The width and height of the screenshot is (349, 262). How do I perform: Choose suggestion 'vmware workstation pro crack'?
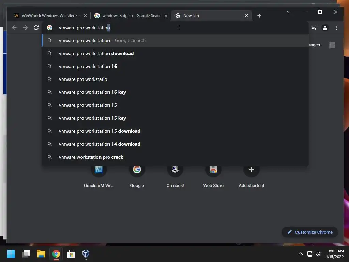coord(175,157)
